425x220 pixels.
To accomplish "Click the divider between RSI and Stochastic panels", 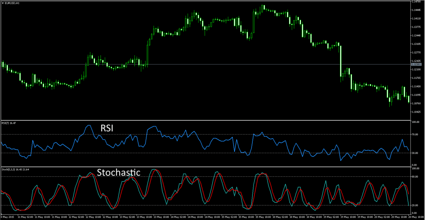I will 208,167.
